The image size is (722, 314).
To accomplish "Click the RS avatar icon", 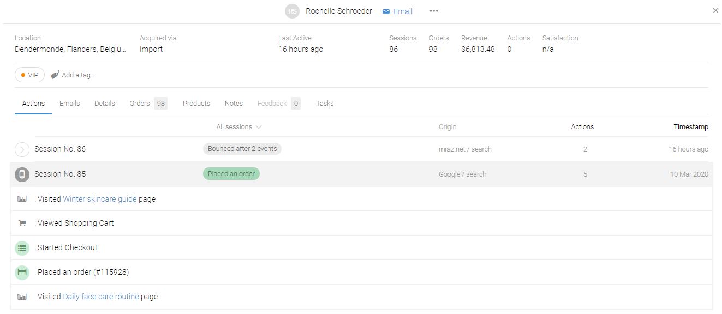I will pyautogui.click(x=293, y=11).
